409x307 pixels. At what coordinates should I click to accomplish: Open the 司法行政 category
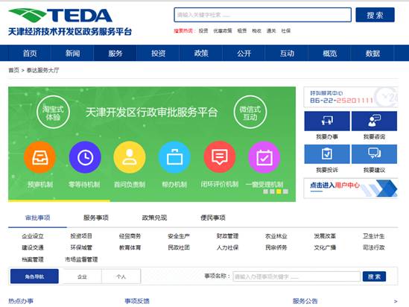coord(374,247)
